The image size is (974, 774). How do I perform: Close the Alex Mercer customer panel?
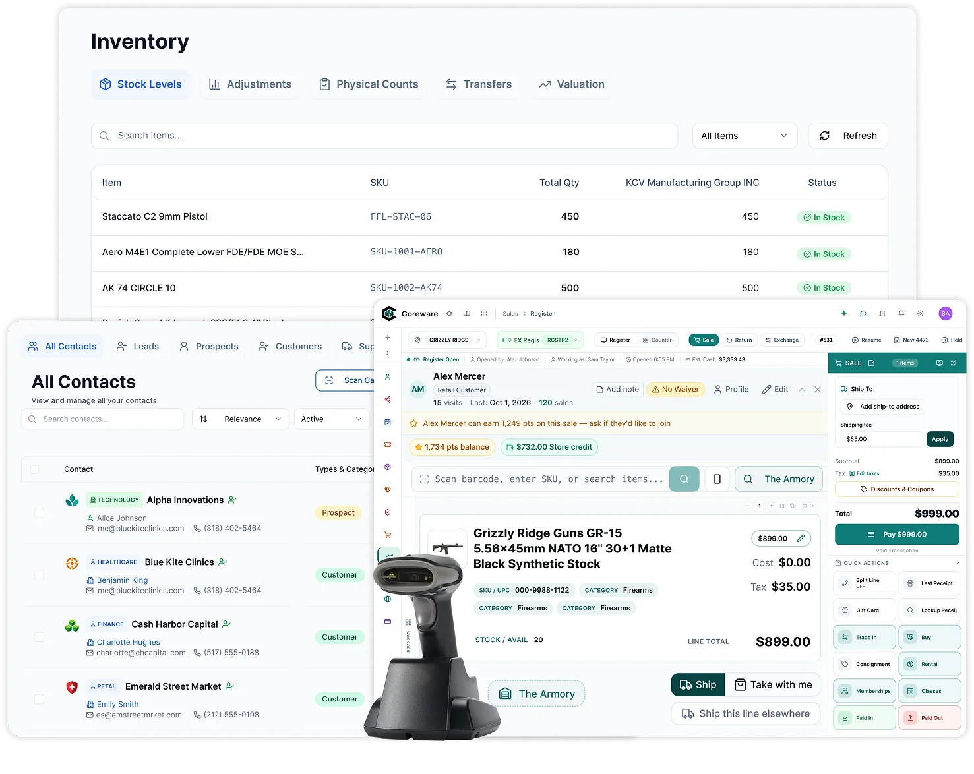coord(818,390)
